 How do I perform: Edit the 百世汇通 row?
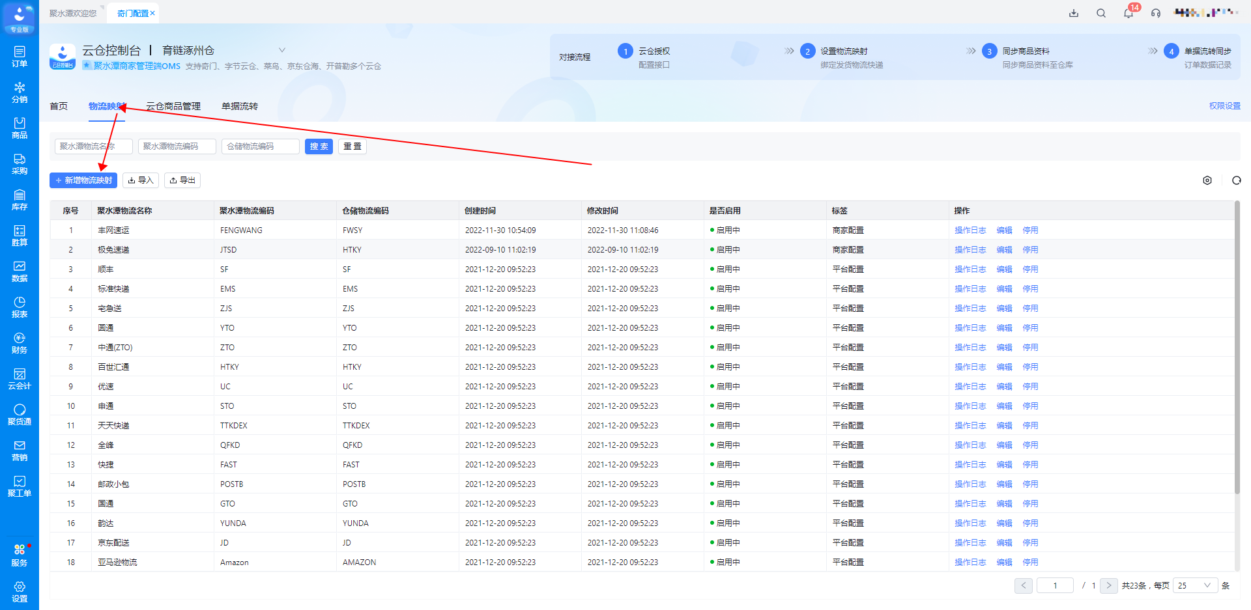(1004, 367)
